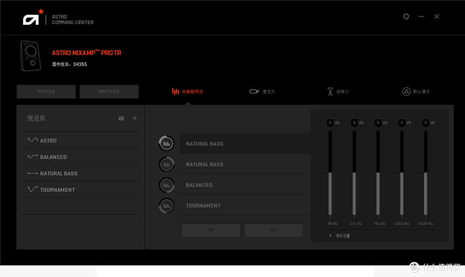465x277 pixels.
Task: Switch to the 均衡器预设 tab
Action: tap(187, 92)
